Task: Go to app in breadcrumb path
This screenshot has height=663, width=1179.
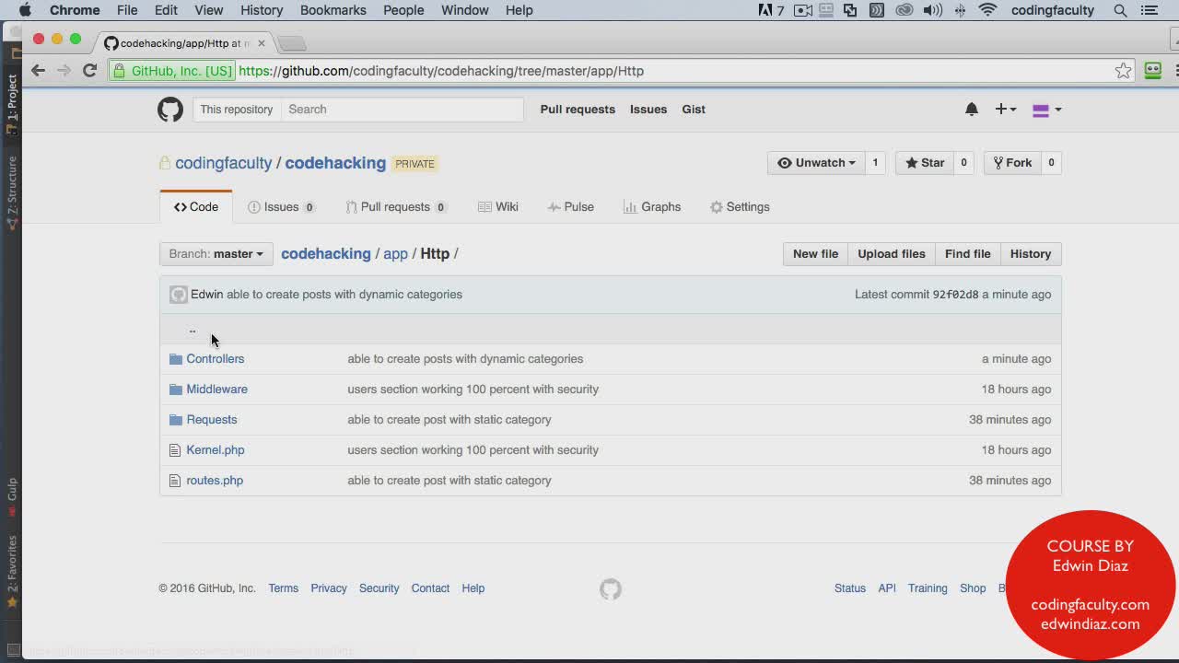Action: click(395, 254)
